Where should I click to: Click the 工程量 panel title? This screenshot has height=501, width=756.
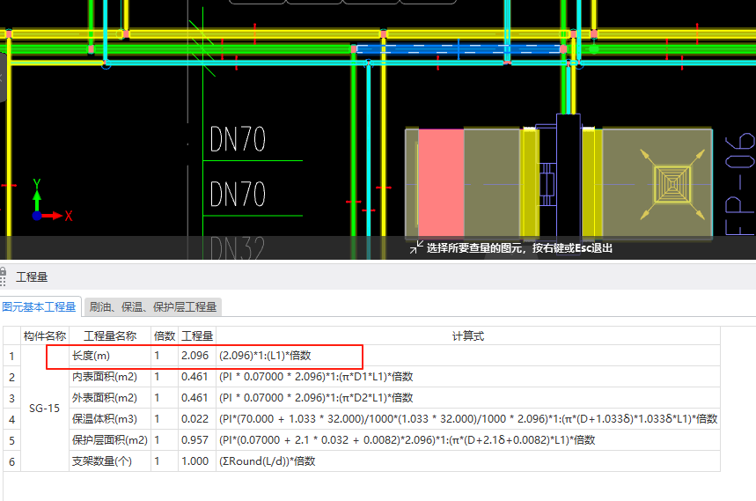[x=32, y=277]
